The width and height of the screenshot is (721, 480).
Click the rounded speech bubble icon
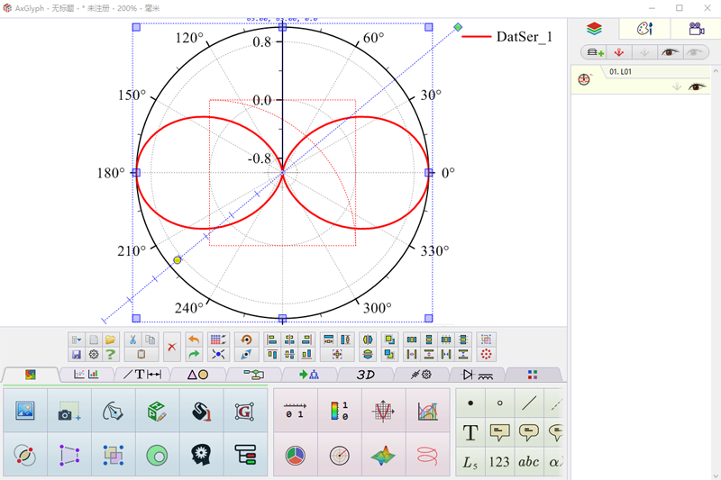click(x=529, y=432)
